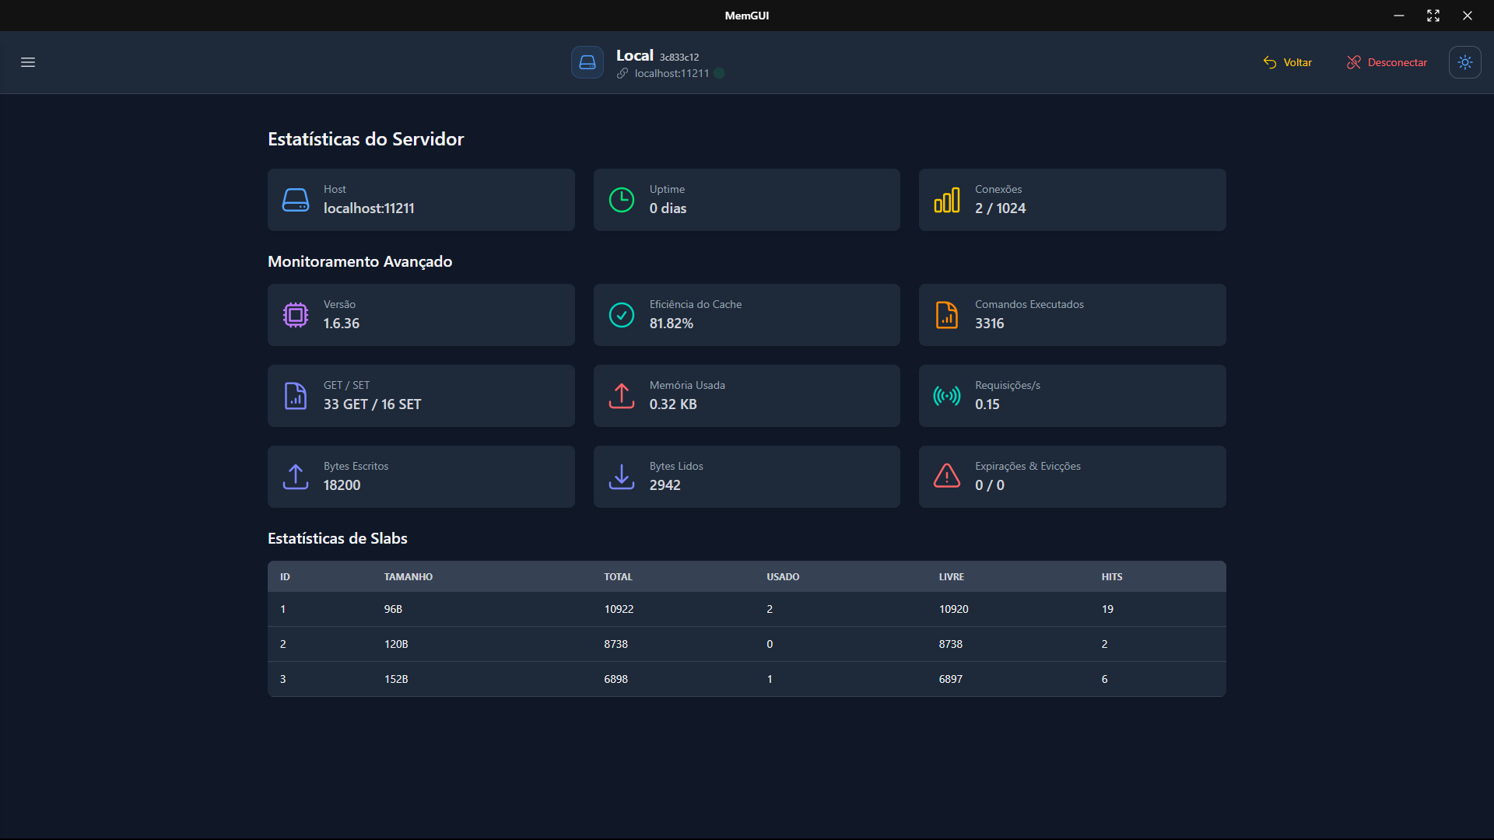Click the green connection status dot
The image size is (1494, 840).
(719, 73)
